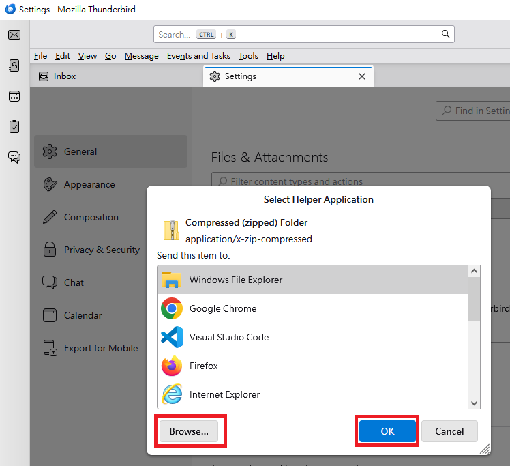Click the Appearance palette icon

coord(50,184)
